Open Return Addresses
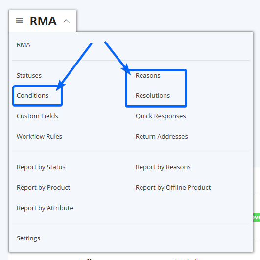 (x=162, y=137)
